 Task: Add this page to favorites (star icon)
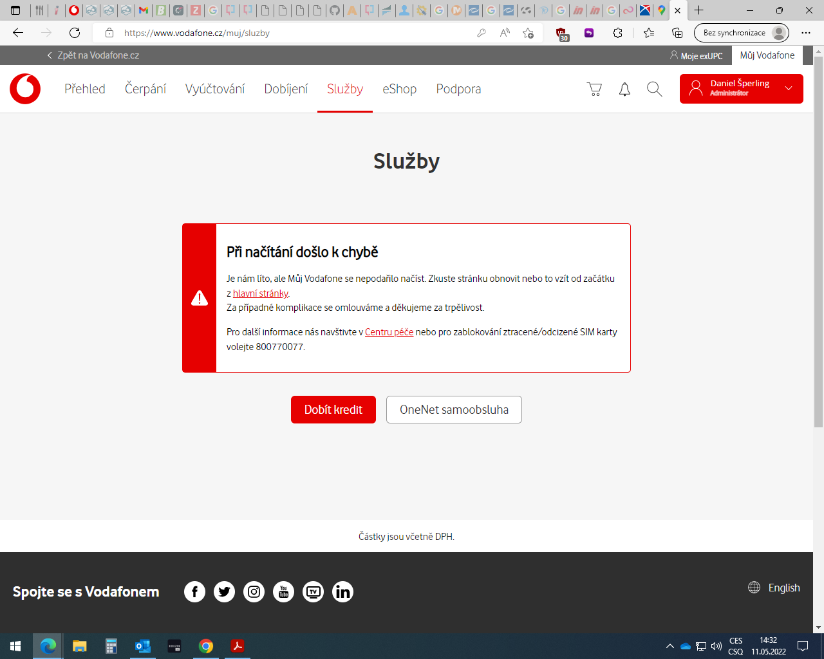529,33
